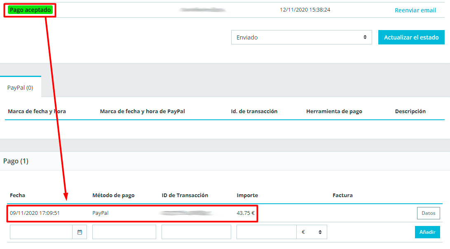The image size is (450, 249).
Task: Focus the new payment method input field
Action: [124, 232]
